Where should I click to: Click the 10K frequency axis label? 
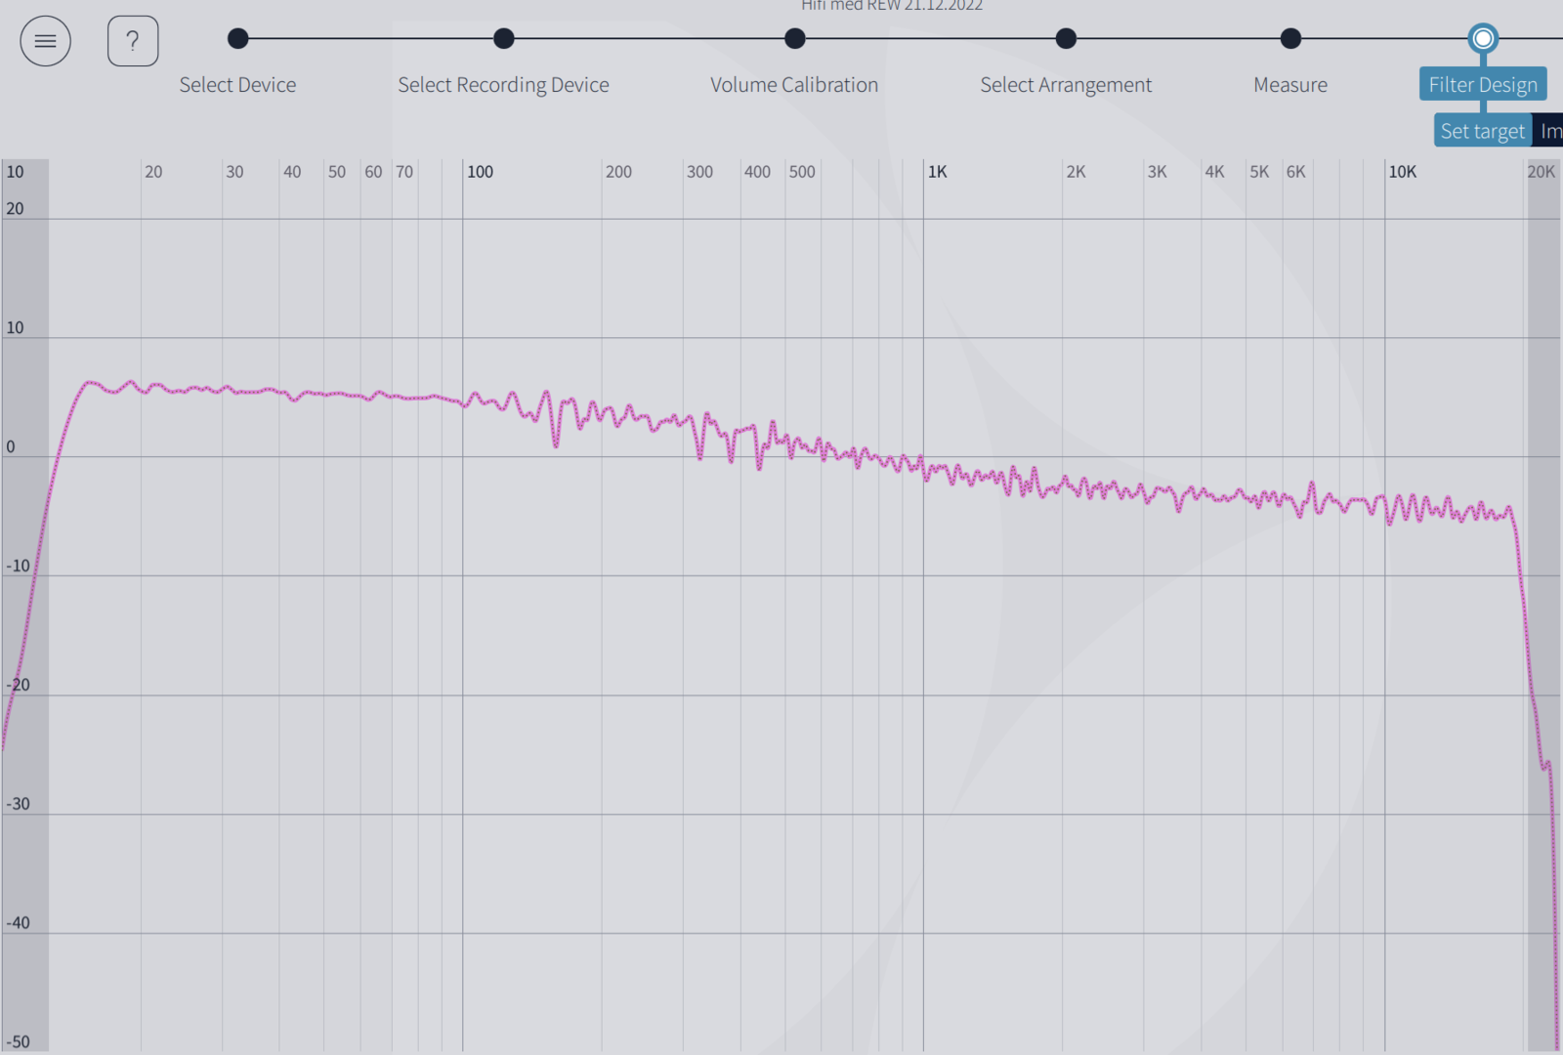click(x=1402, y=172)
